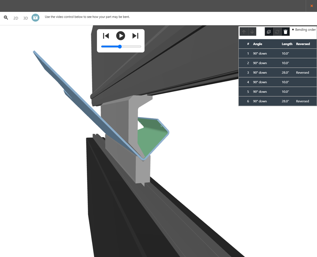Click the Reversed column header
The height and width of the screenshot is (257, 317).
coord(303,44)
